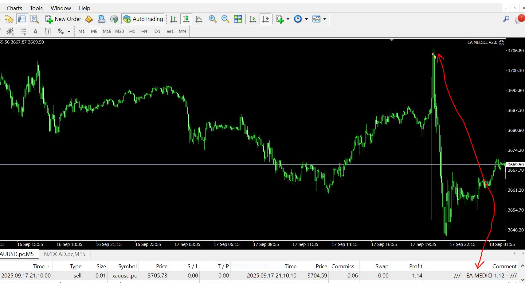
Task: Switch chart to line chart mode
Action: pyautogui.click(x=199, y=19)
